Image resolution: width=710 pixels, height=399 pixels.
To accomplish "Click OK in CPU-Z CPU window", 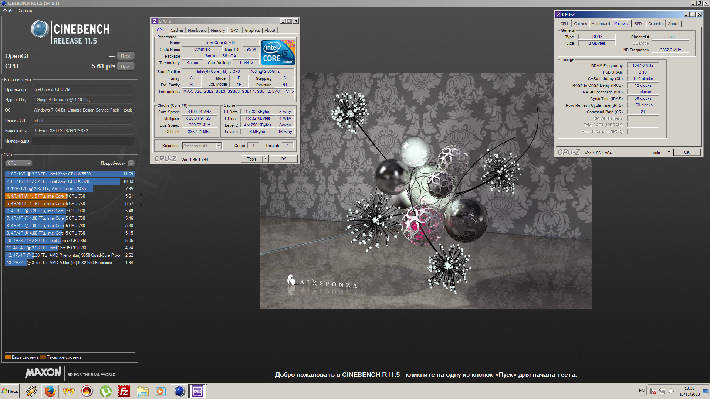I will pyautogui.click(x=283, y=159).
